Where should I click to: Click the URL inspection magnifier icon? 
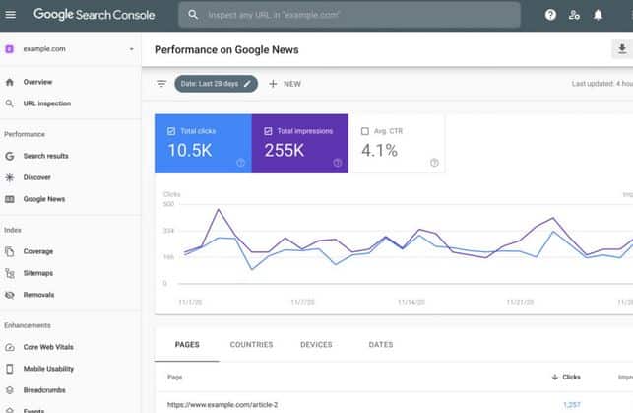(10, 103)
